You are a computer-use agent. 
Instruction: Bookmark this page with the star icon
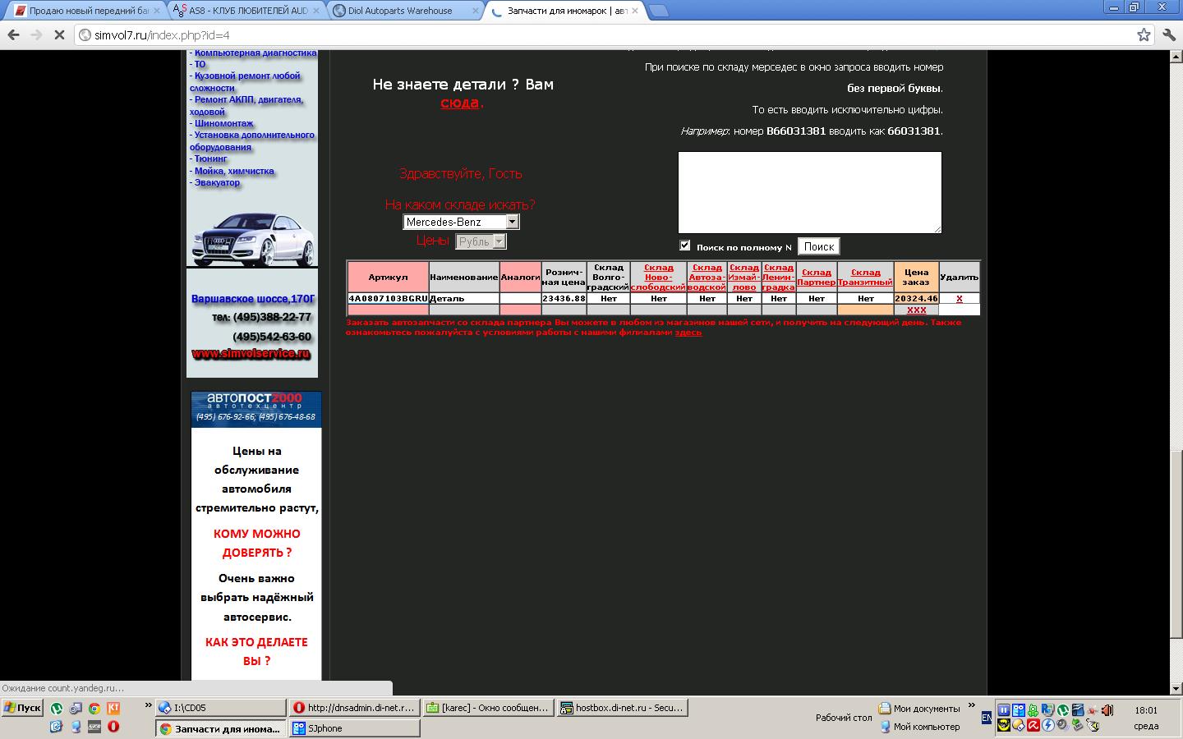click(1144, 34)
